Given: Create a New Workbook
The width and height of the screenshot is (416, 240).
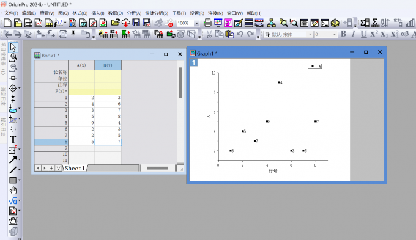Looking at the screenshot, I should [28, 23].
